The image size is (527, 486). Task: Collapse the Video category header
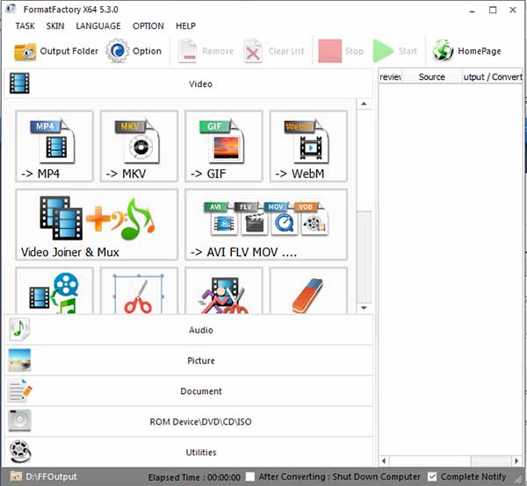click(189, 83)
